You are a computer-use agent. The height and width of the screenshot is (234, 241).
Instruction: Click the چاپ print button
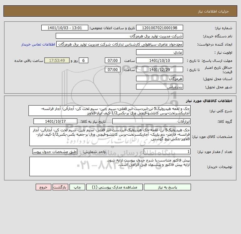[77, 187]
